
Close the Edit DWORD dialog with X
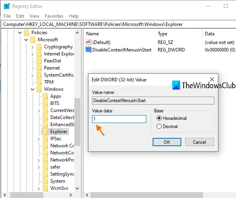point(212,79)
